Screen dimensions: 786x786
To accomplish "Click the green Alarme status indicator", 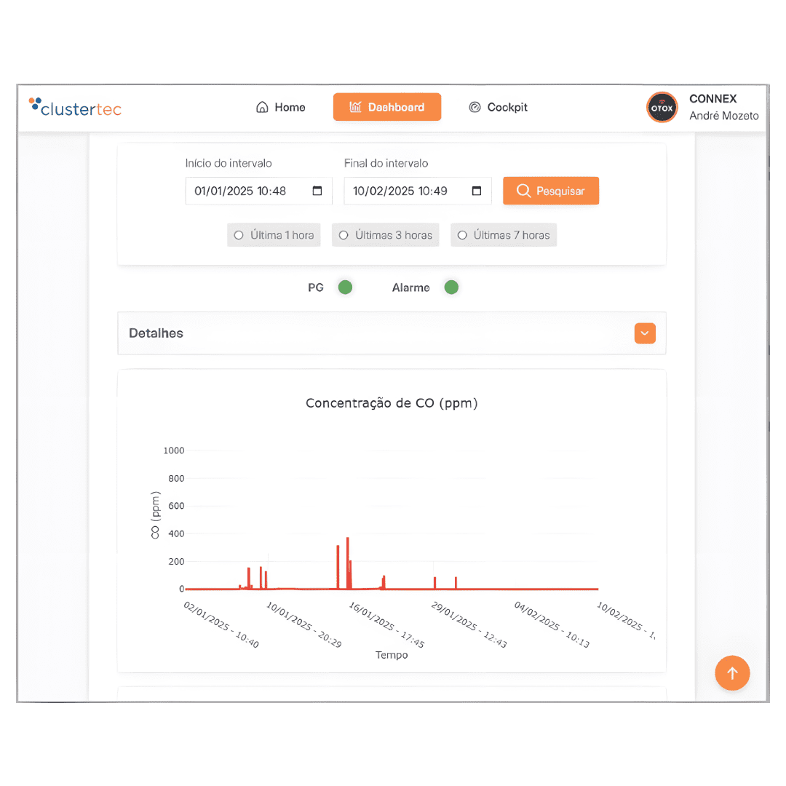I will coord(451,287).
